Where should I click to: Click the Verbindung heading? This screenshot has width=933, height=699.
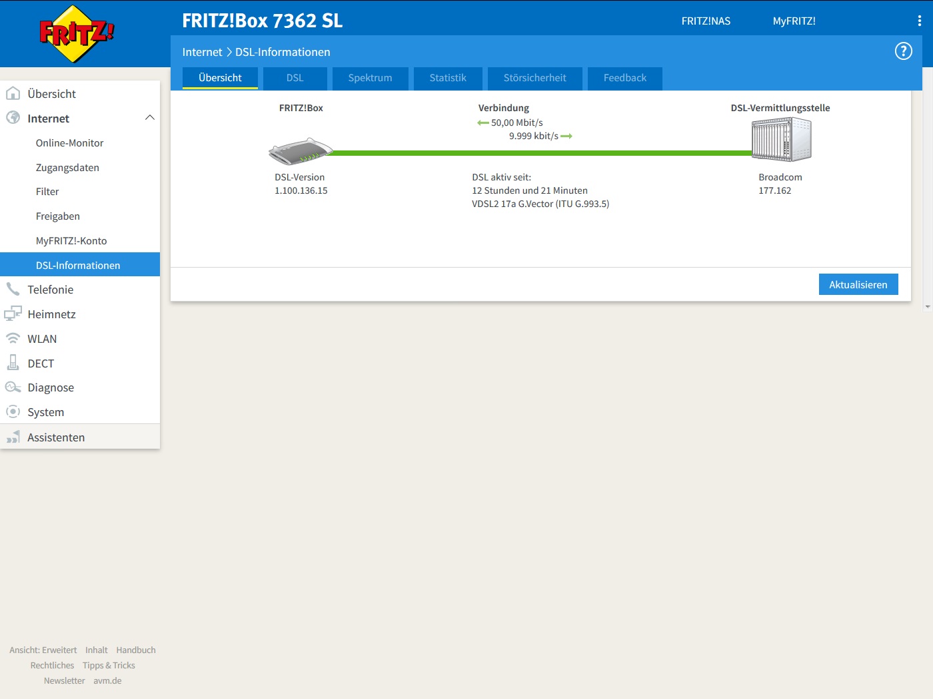coord(503,108)
